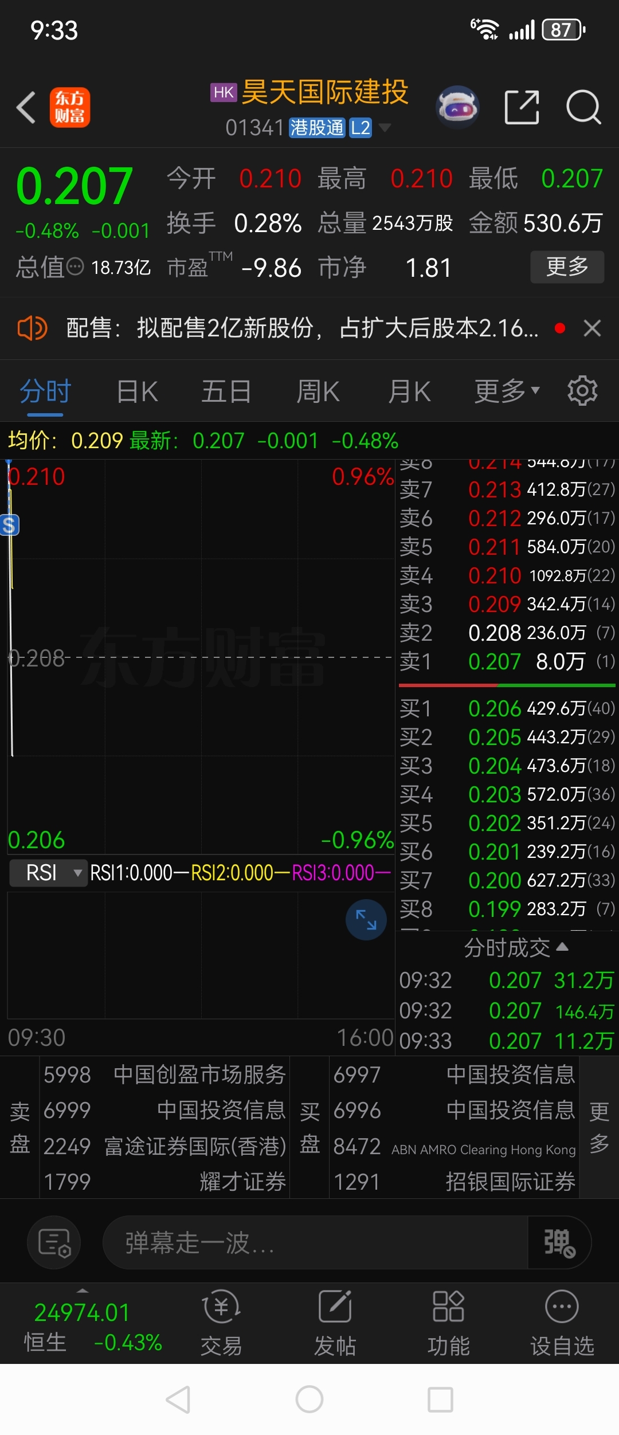Tap the S marker on chart
The image size is (619, 1435).
coord(9,525)
